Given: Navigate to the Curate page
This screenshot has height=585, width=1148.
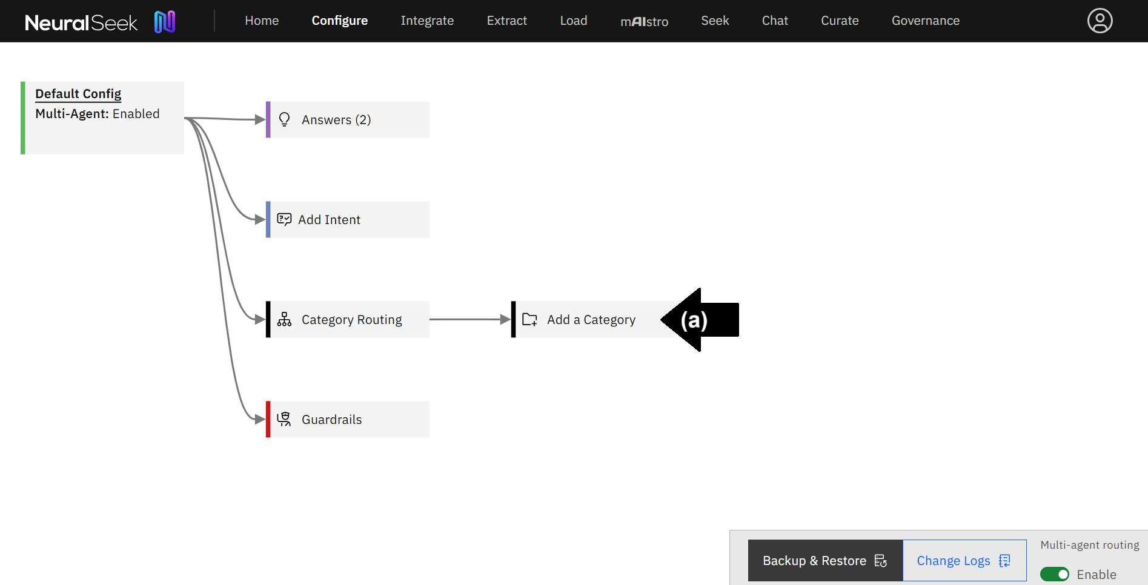Looking at the screenshot, I should [x=840, y=21].
